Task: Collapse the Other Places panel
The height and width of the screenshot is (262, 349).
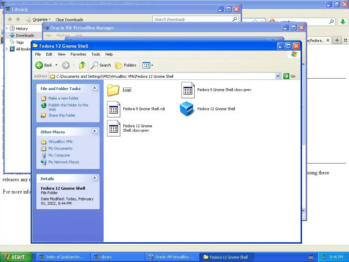Action: click(x=95, y=131)
